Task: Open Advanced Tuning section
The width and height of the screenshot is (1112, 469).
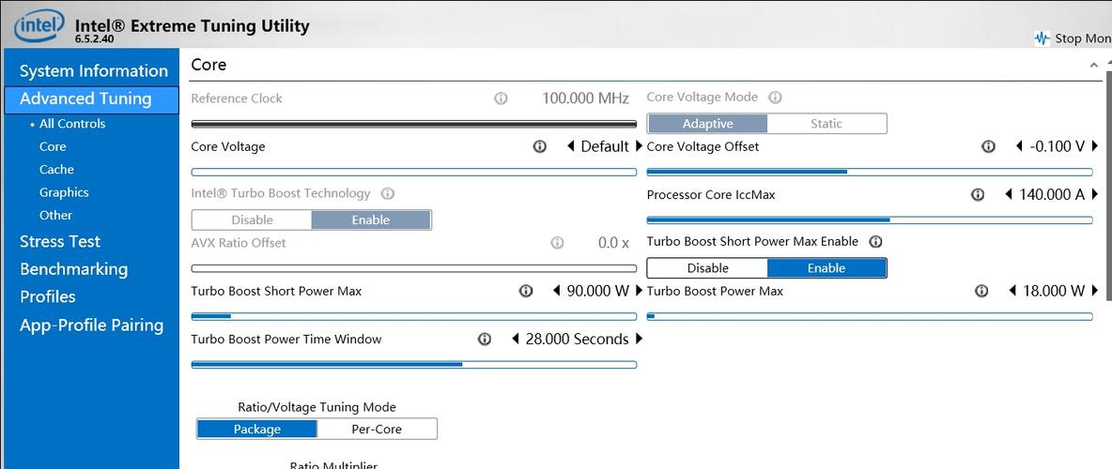Action: point(91,99)
